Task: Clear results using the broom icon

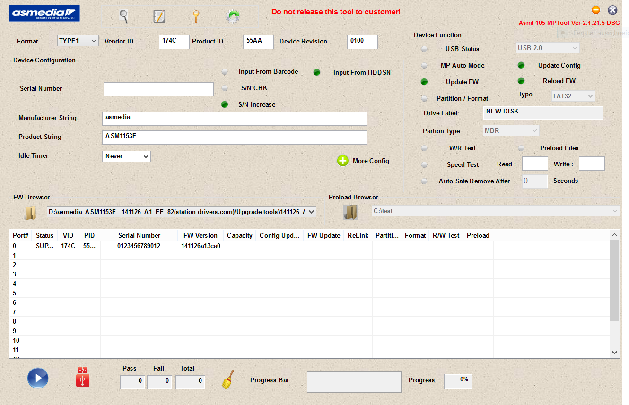Action: point(227,379)
